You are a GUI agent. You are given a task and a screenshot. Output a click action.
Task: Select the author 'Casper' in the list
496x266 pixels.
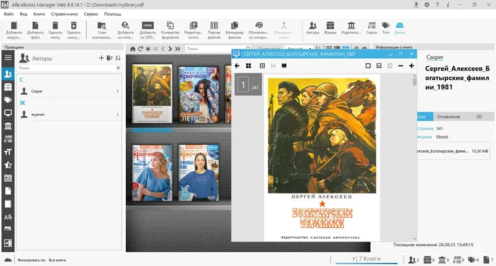click(69, 91)
